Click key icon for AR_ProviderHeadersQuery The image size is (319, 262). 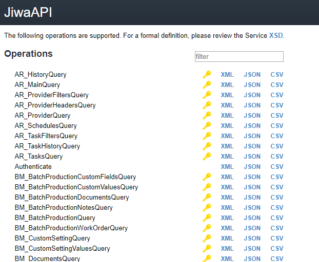pos(207,105)
